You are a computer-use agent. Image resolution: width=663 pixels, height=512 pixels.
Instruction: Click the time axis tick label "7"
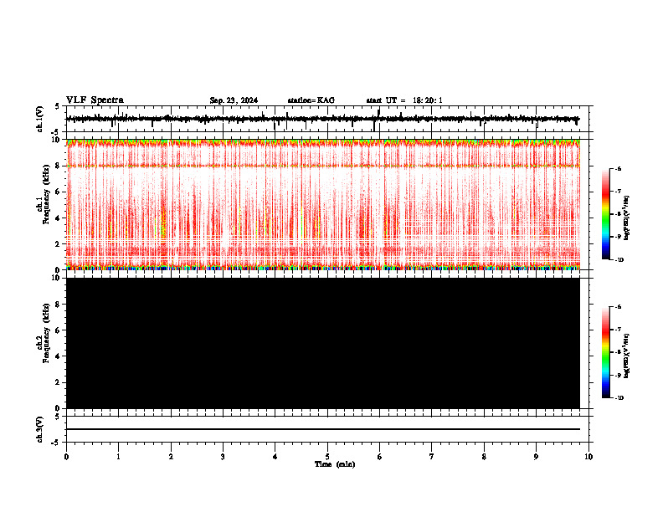click(x=432, y=457)
